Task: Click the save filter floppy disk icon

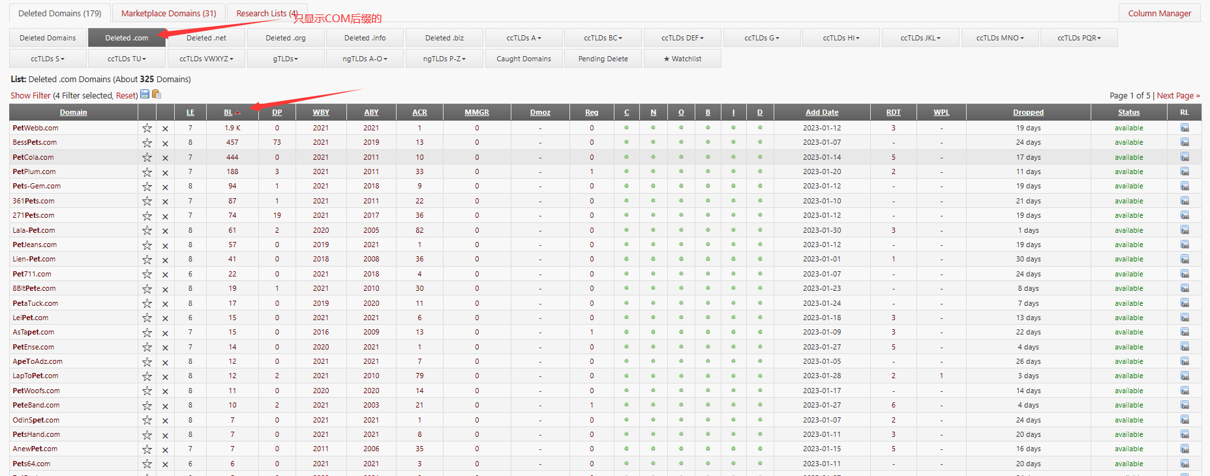Action: click(145, 95)
